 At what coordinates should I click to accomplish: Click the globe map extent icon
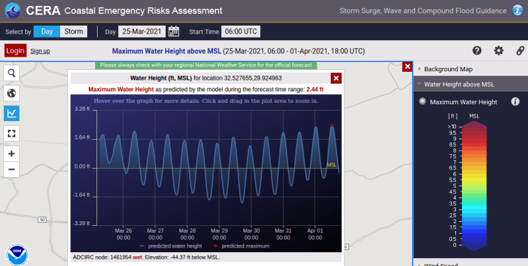point(11,93)
